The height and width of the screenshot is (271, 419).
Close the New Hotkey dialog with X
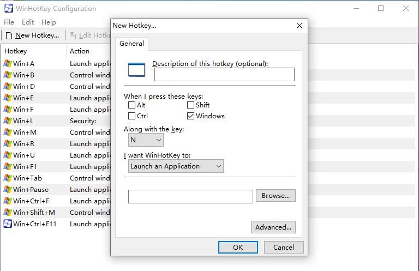pos(300,26)
